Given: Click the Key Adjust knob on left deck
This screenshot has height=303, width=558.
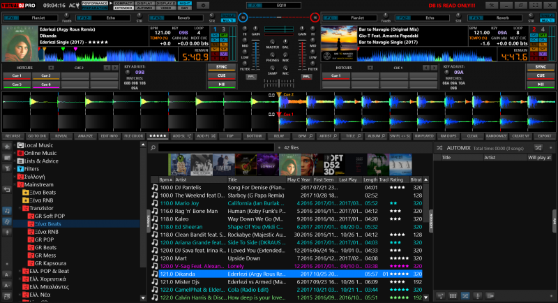Looking at the screenshot, I should 128,73.
